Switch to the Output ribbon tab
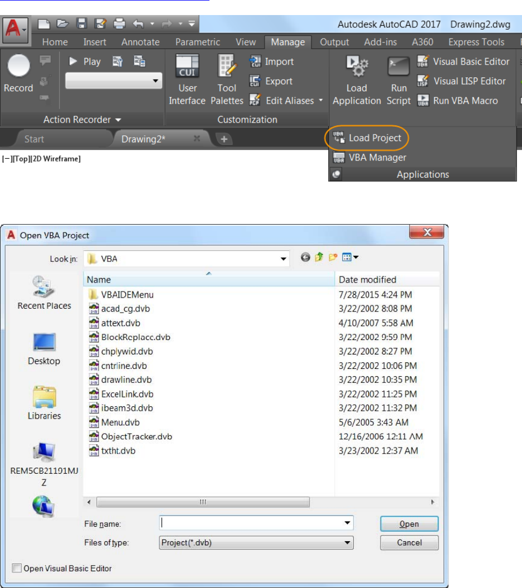522x588 pixels. click(334, 42)
